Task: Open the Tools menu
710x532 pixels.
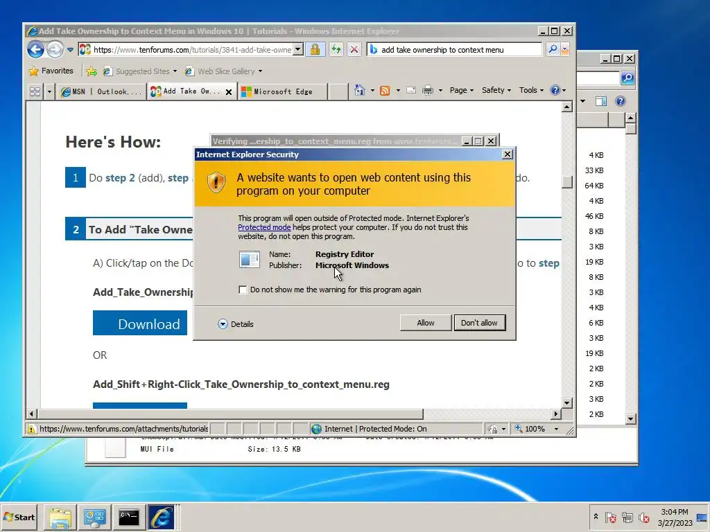Action: tap(531, 90)
